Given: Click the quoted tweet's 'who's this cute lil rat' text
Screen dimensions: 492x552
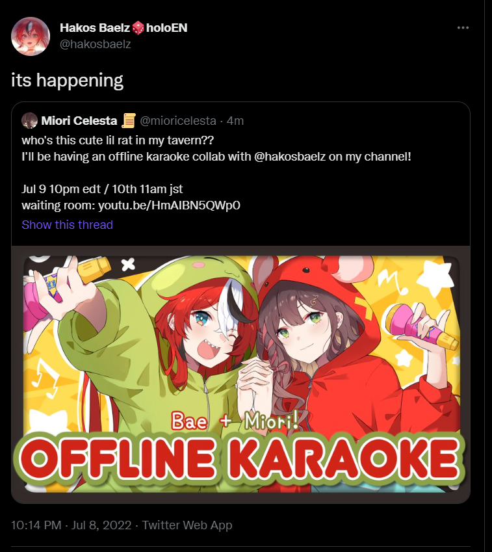Looking at the screenshot, I should 118,140.
